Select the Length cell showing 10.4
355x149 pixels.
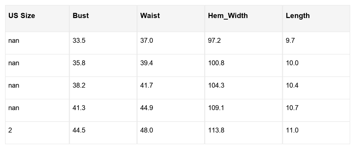292,86
